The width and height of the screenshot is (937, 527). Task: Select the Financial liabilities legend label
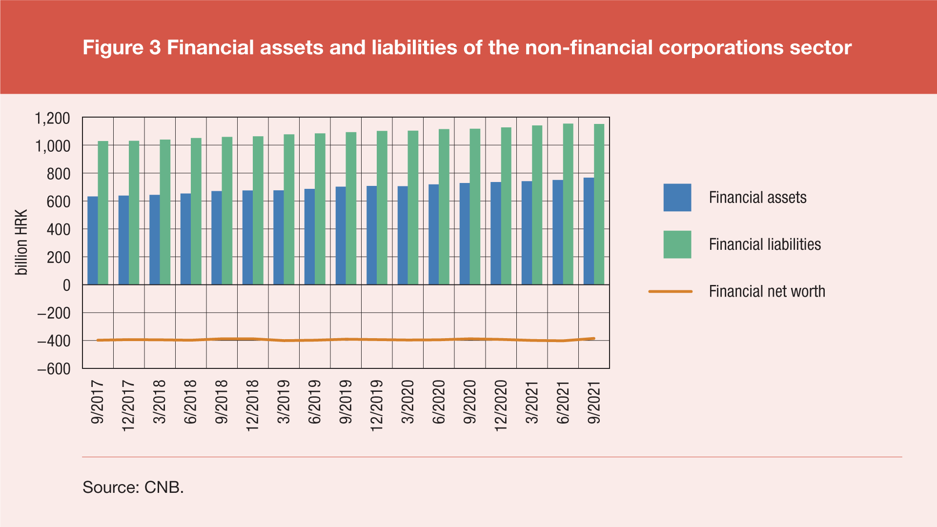(x=765, y=244)
